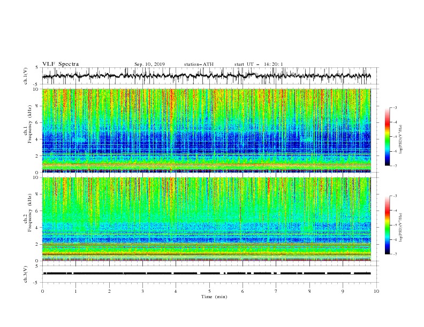
Task: Click the black ch.3 signal bar
Action: point(207,274)
